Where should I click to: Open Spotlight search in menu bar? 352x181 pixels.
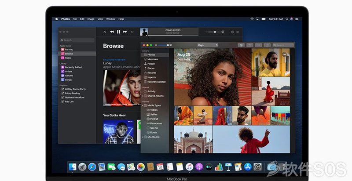287,19
